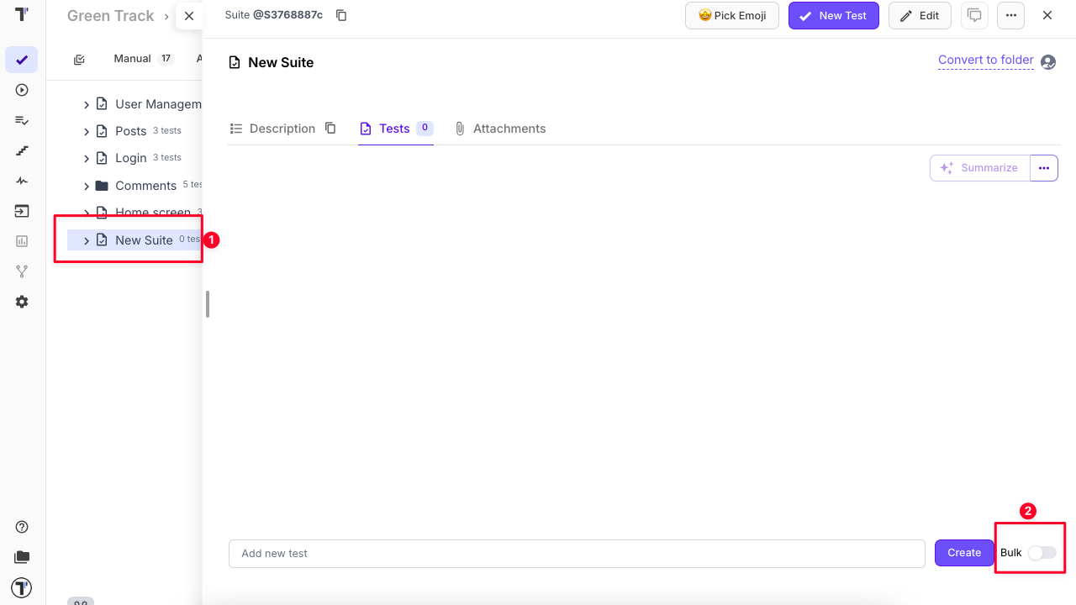Enable the Bulk toggle switch

point(1042,553)
